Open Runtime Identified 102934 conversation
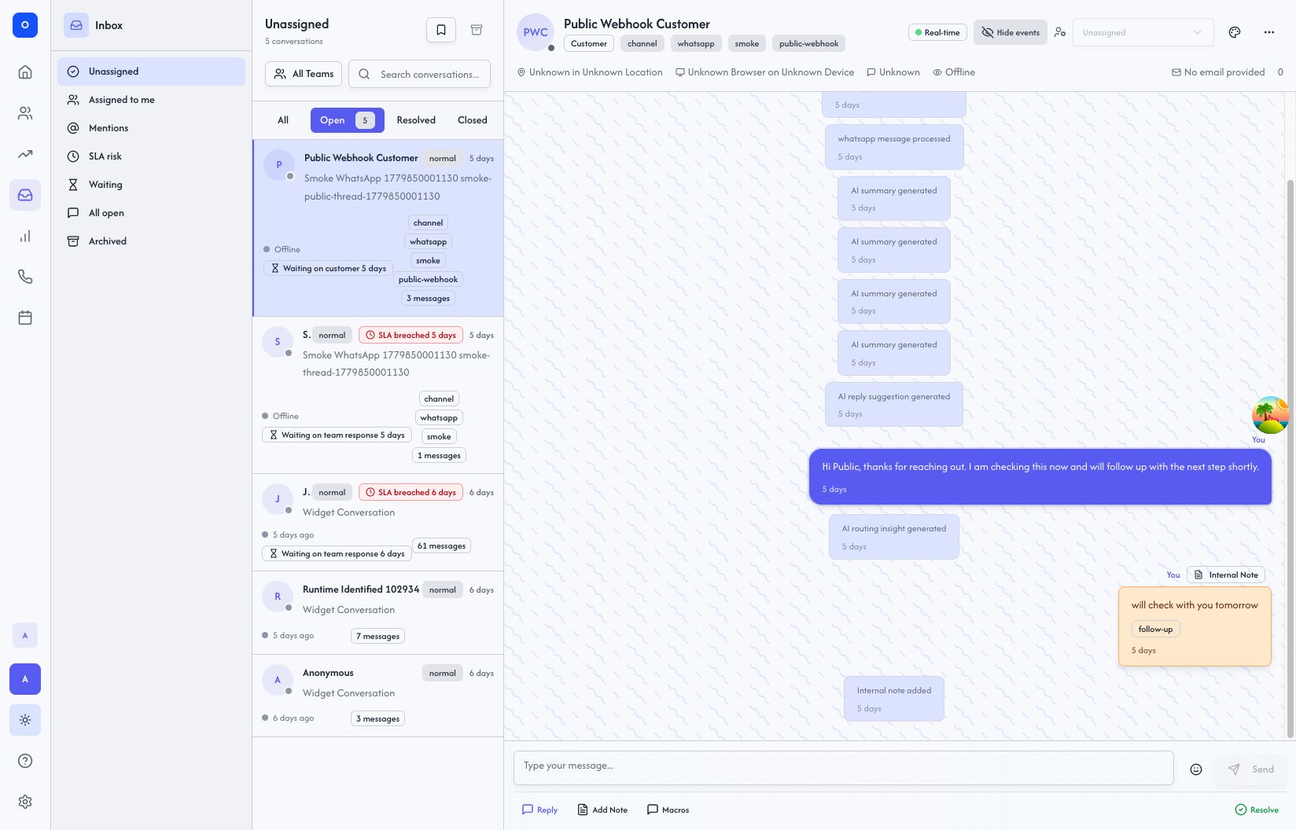Screen dimensions: 1296x830 tap(378, 612)
